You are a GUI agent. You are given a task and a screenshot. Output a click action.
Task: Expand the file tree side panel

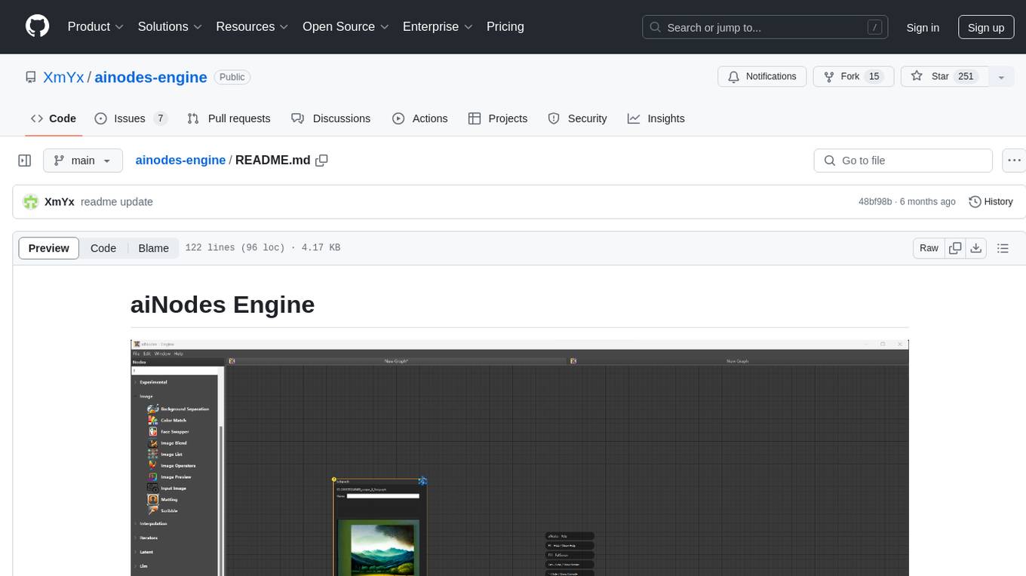pos(25,161)
